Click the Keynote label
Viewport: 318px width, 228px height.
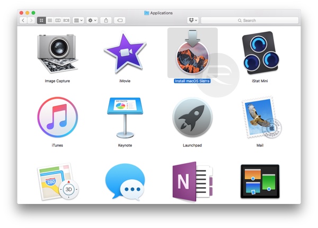[x=125, y=145]
